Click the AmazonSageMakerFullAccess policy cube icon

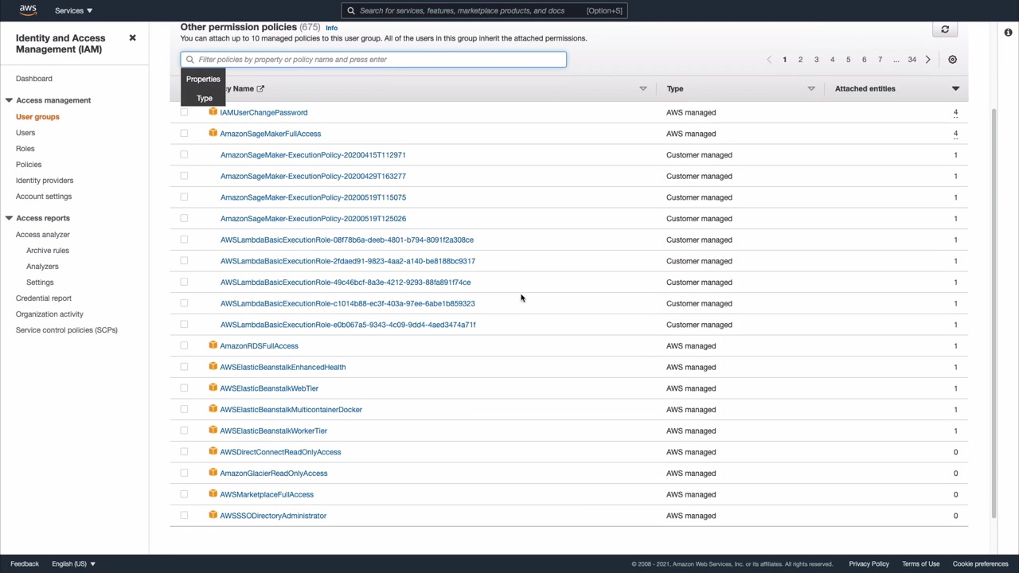point(213,133)
